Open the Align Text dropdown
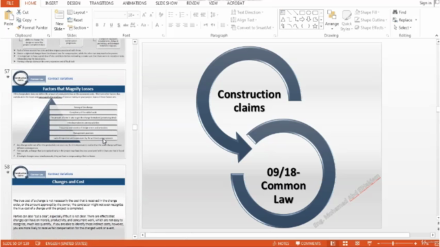 [x=244, y=20]
